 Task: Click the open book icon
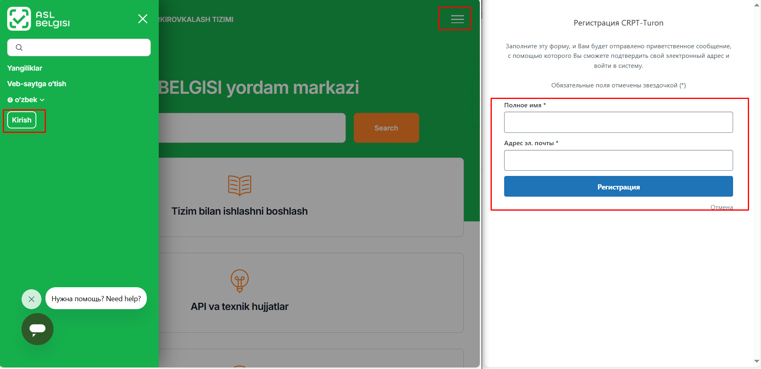click(x=240, y=185)
